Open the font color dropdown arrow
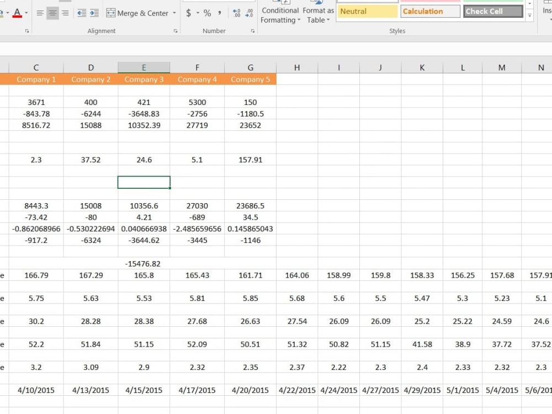552x414 pixels. coord(26,13)
